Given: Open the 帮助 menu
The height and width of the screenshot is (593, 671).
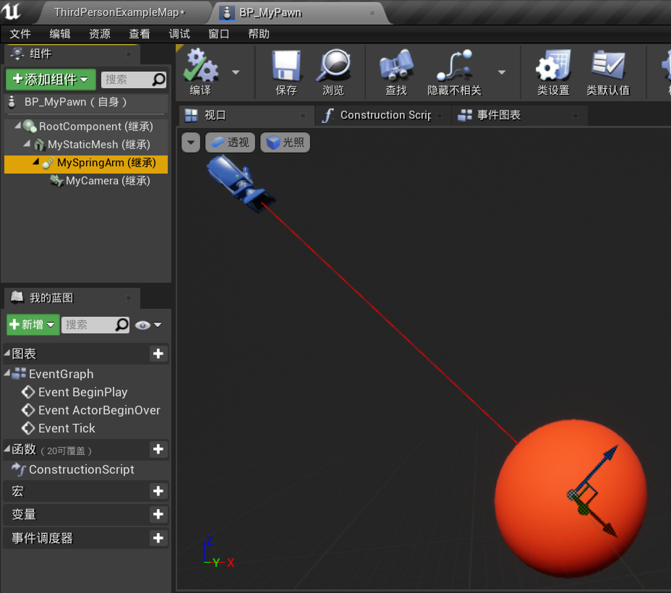Looking at the screenshot, I should pos(259,34).
